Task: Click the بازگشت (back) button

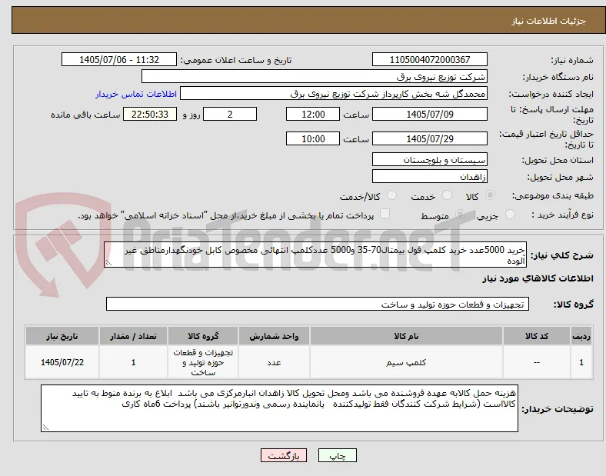Action: [x=284, y=455]
